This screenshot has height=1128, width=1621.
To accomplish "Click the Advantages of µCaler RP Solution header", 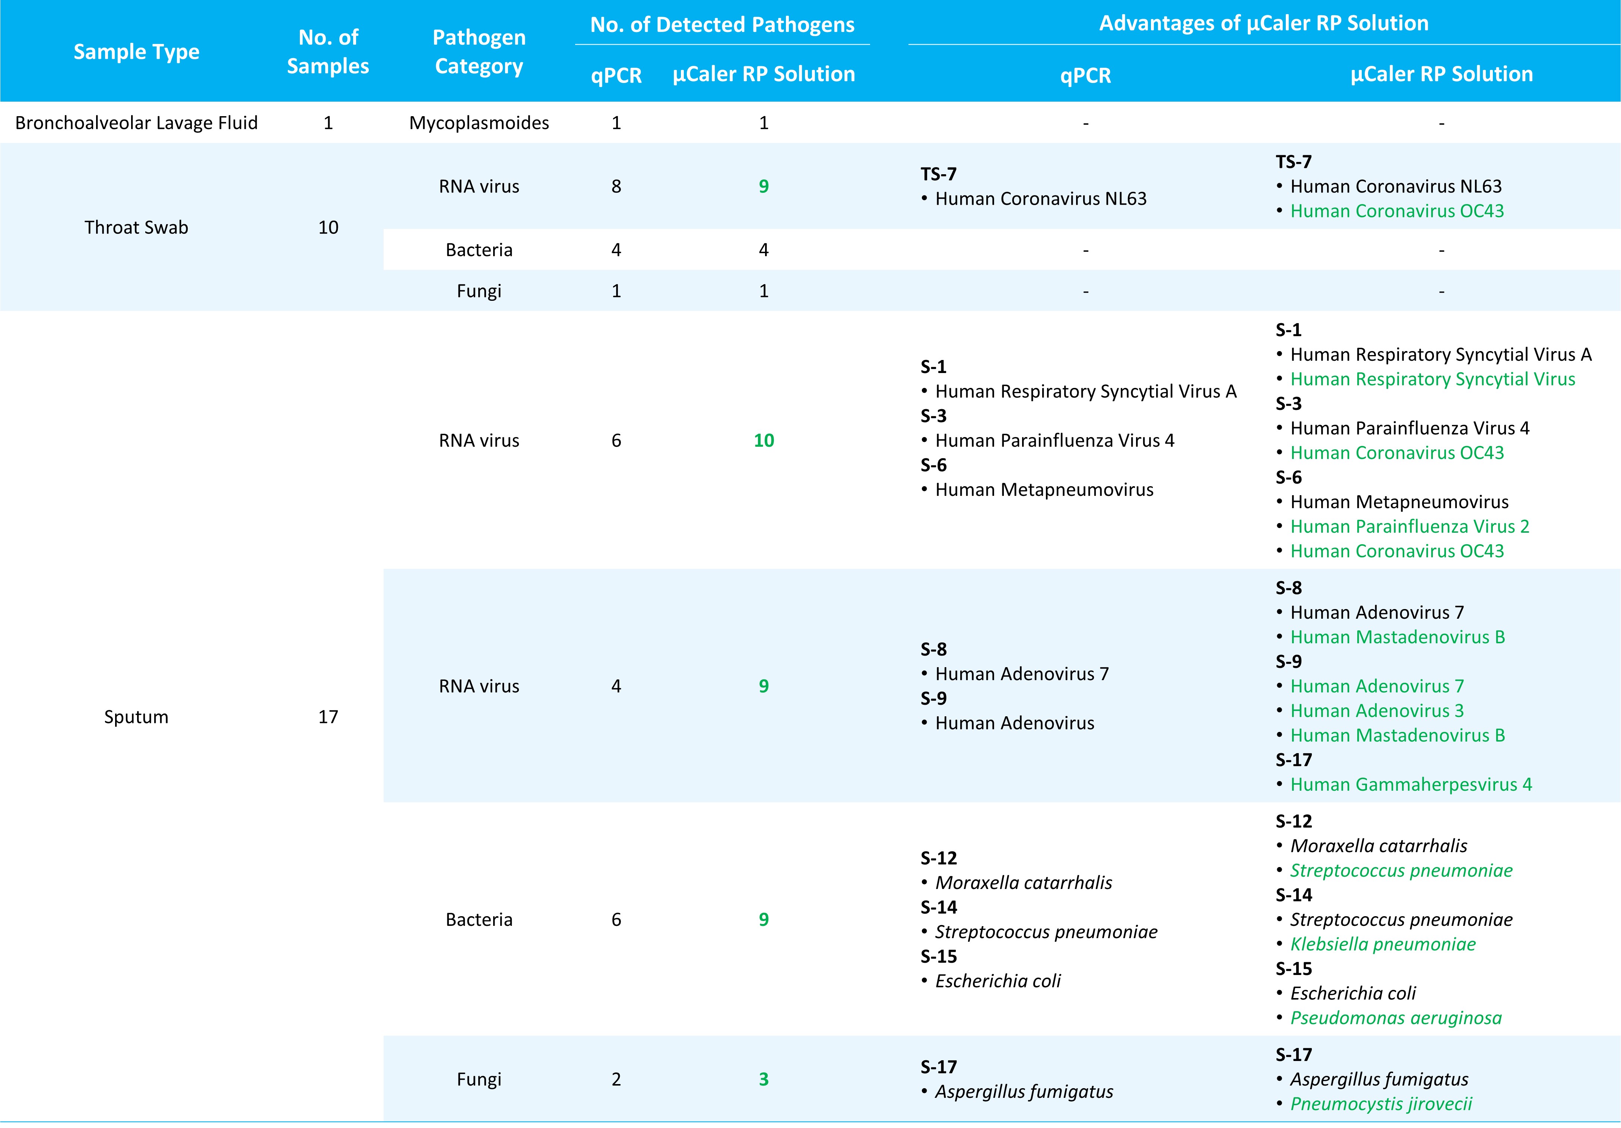I will click(x=1263, y=23).
